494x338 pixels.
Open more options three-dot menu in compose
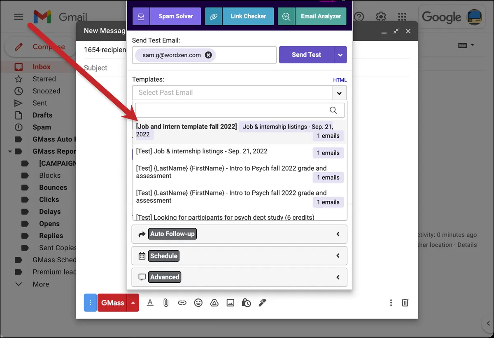391,303
